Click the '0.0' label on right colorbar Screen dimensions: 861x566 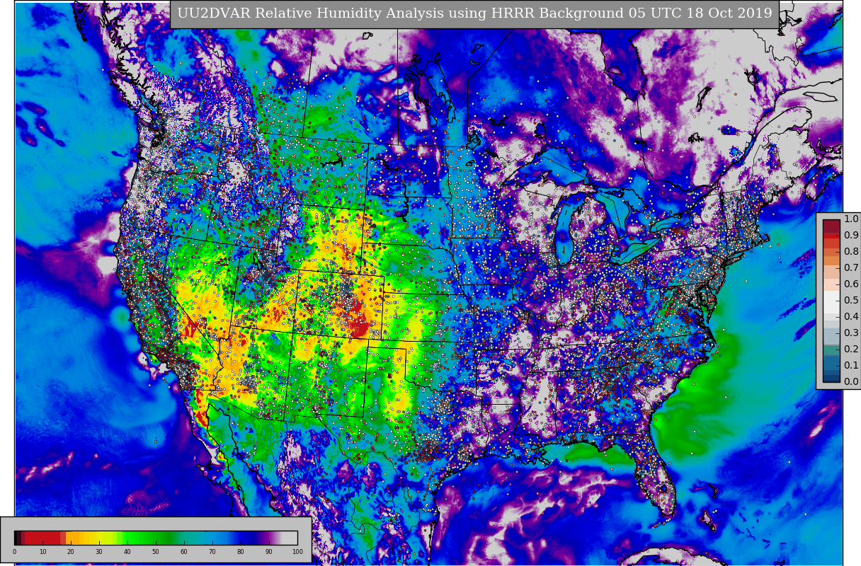pos(851,382)
